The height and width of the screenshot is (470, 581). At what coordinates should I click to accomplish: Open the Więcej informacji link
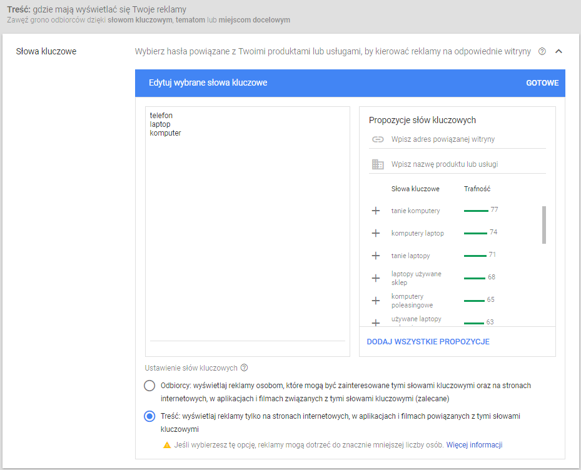click(x=474, y=445)
